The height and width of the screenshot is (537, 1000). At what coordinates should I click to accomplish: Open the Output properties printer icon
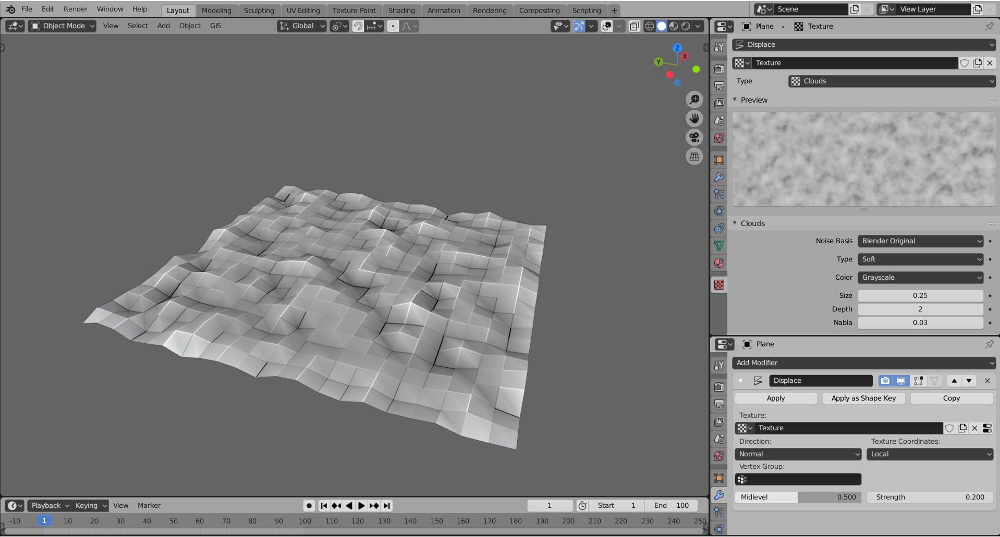click(x=719, y=86)
